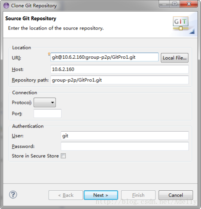Click the 'Protocol:' label
Screen dimensions: 201x209
(x=22, y=102)
